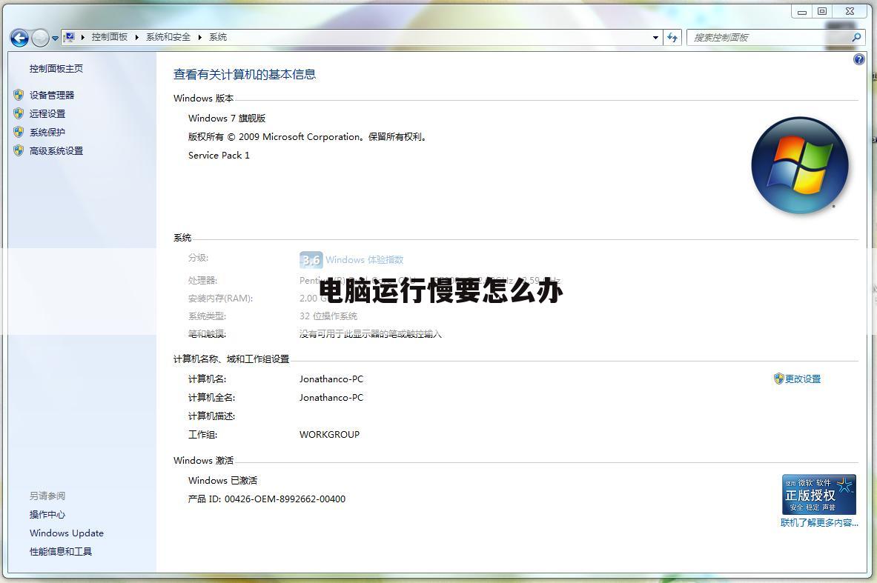Expand the arrow after 系统和安全 breadcrumb

199,38
